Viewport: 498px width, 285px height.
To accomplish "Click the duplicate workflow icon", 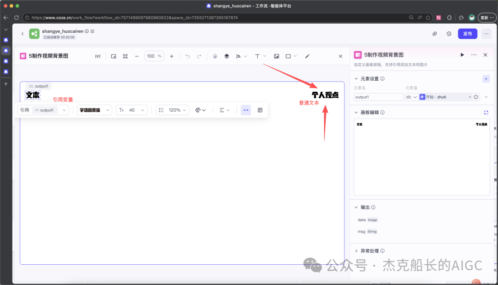I will [x=434, y=34].
